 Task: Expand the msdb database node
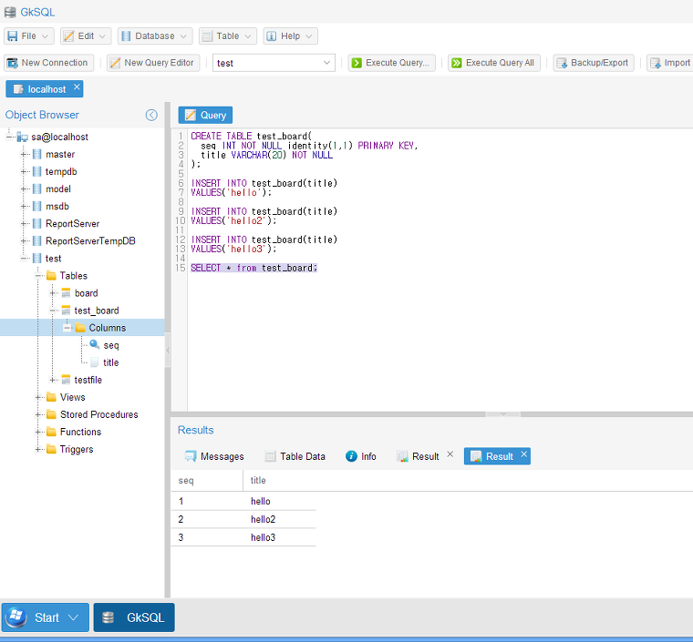[x=24, y=207]
